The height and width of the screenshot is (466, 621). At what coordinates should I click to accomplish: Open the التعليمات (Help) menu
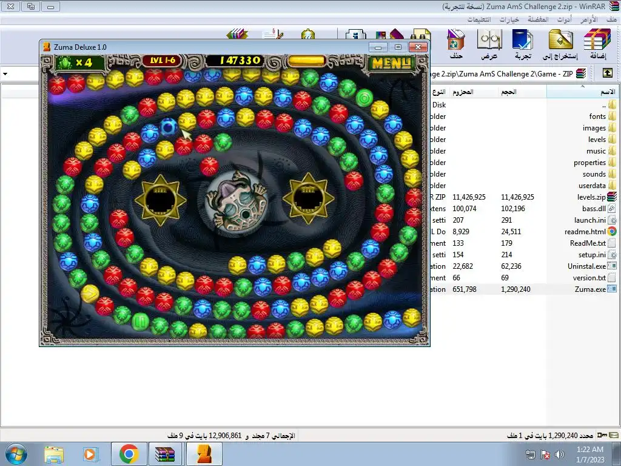(x=479, y=19)
